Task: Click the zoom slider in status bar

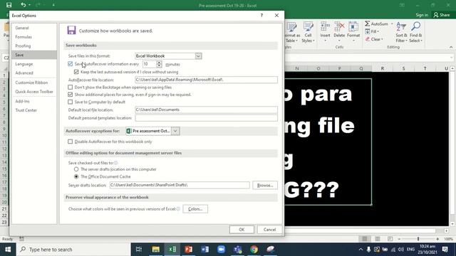Action: (x=418, y=239)
